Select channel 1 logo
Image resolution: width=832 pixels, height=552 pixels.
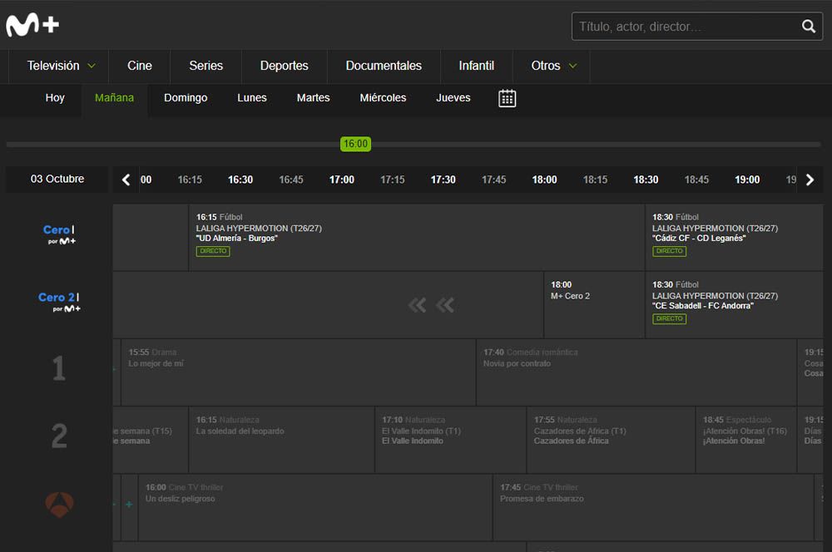click(x=59, y=368)
